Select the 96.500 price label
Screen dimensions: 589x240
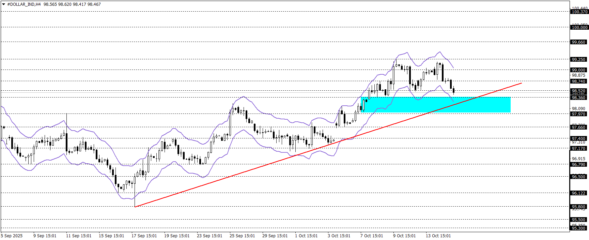(x=578, y=177)
